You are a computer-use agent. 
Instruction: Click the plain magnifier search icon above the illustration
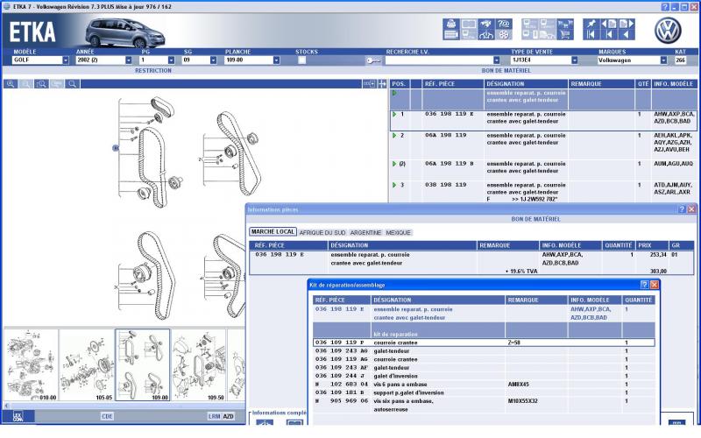click(72, 84)
